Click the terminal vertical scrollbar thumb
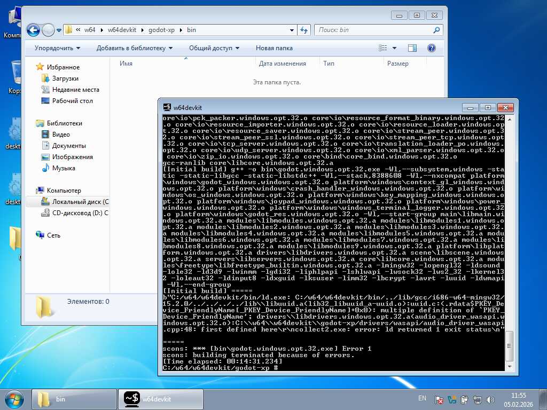Screen dimensions: 547x410 click(509, 346)
